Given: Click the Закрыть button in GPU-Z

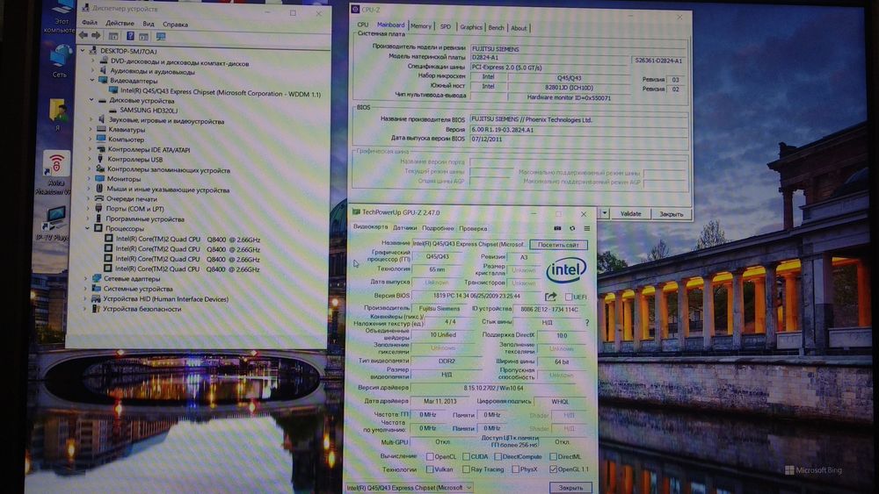Looking at the screenshot, I should point(570,487).
